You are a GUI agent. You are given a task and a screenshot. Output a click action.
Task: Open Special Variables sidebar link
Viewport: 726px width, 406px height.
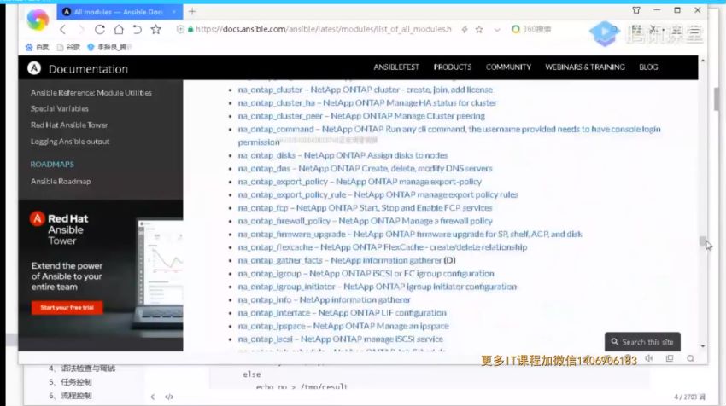pos(59,108)
